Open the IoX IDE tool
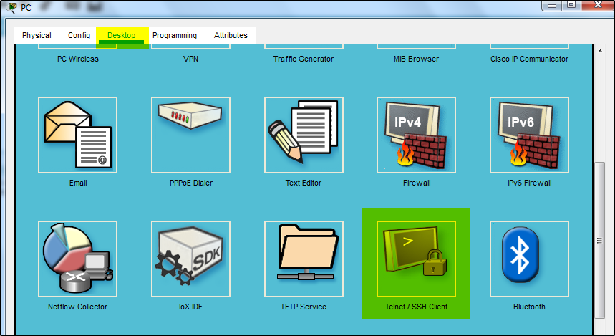This screenshot has height=336, width=615. [x=190, y=259]
